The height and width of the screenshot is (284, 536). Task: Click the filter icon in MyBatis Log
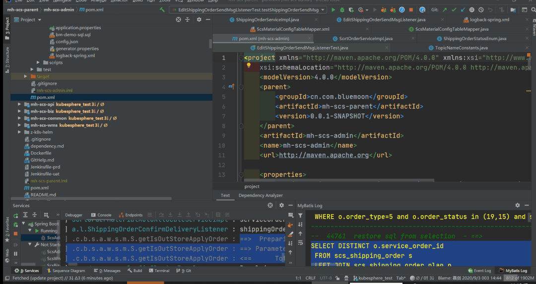coord(300,216)
